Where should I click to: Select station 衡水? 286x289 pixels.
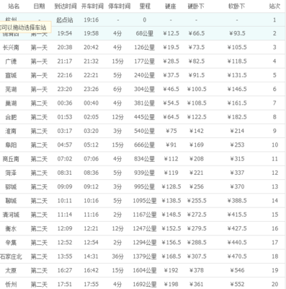click(11, 229)
